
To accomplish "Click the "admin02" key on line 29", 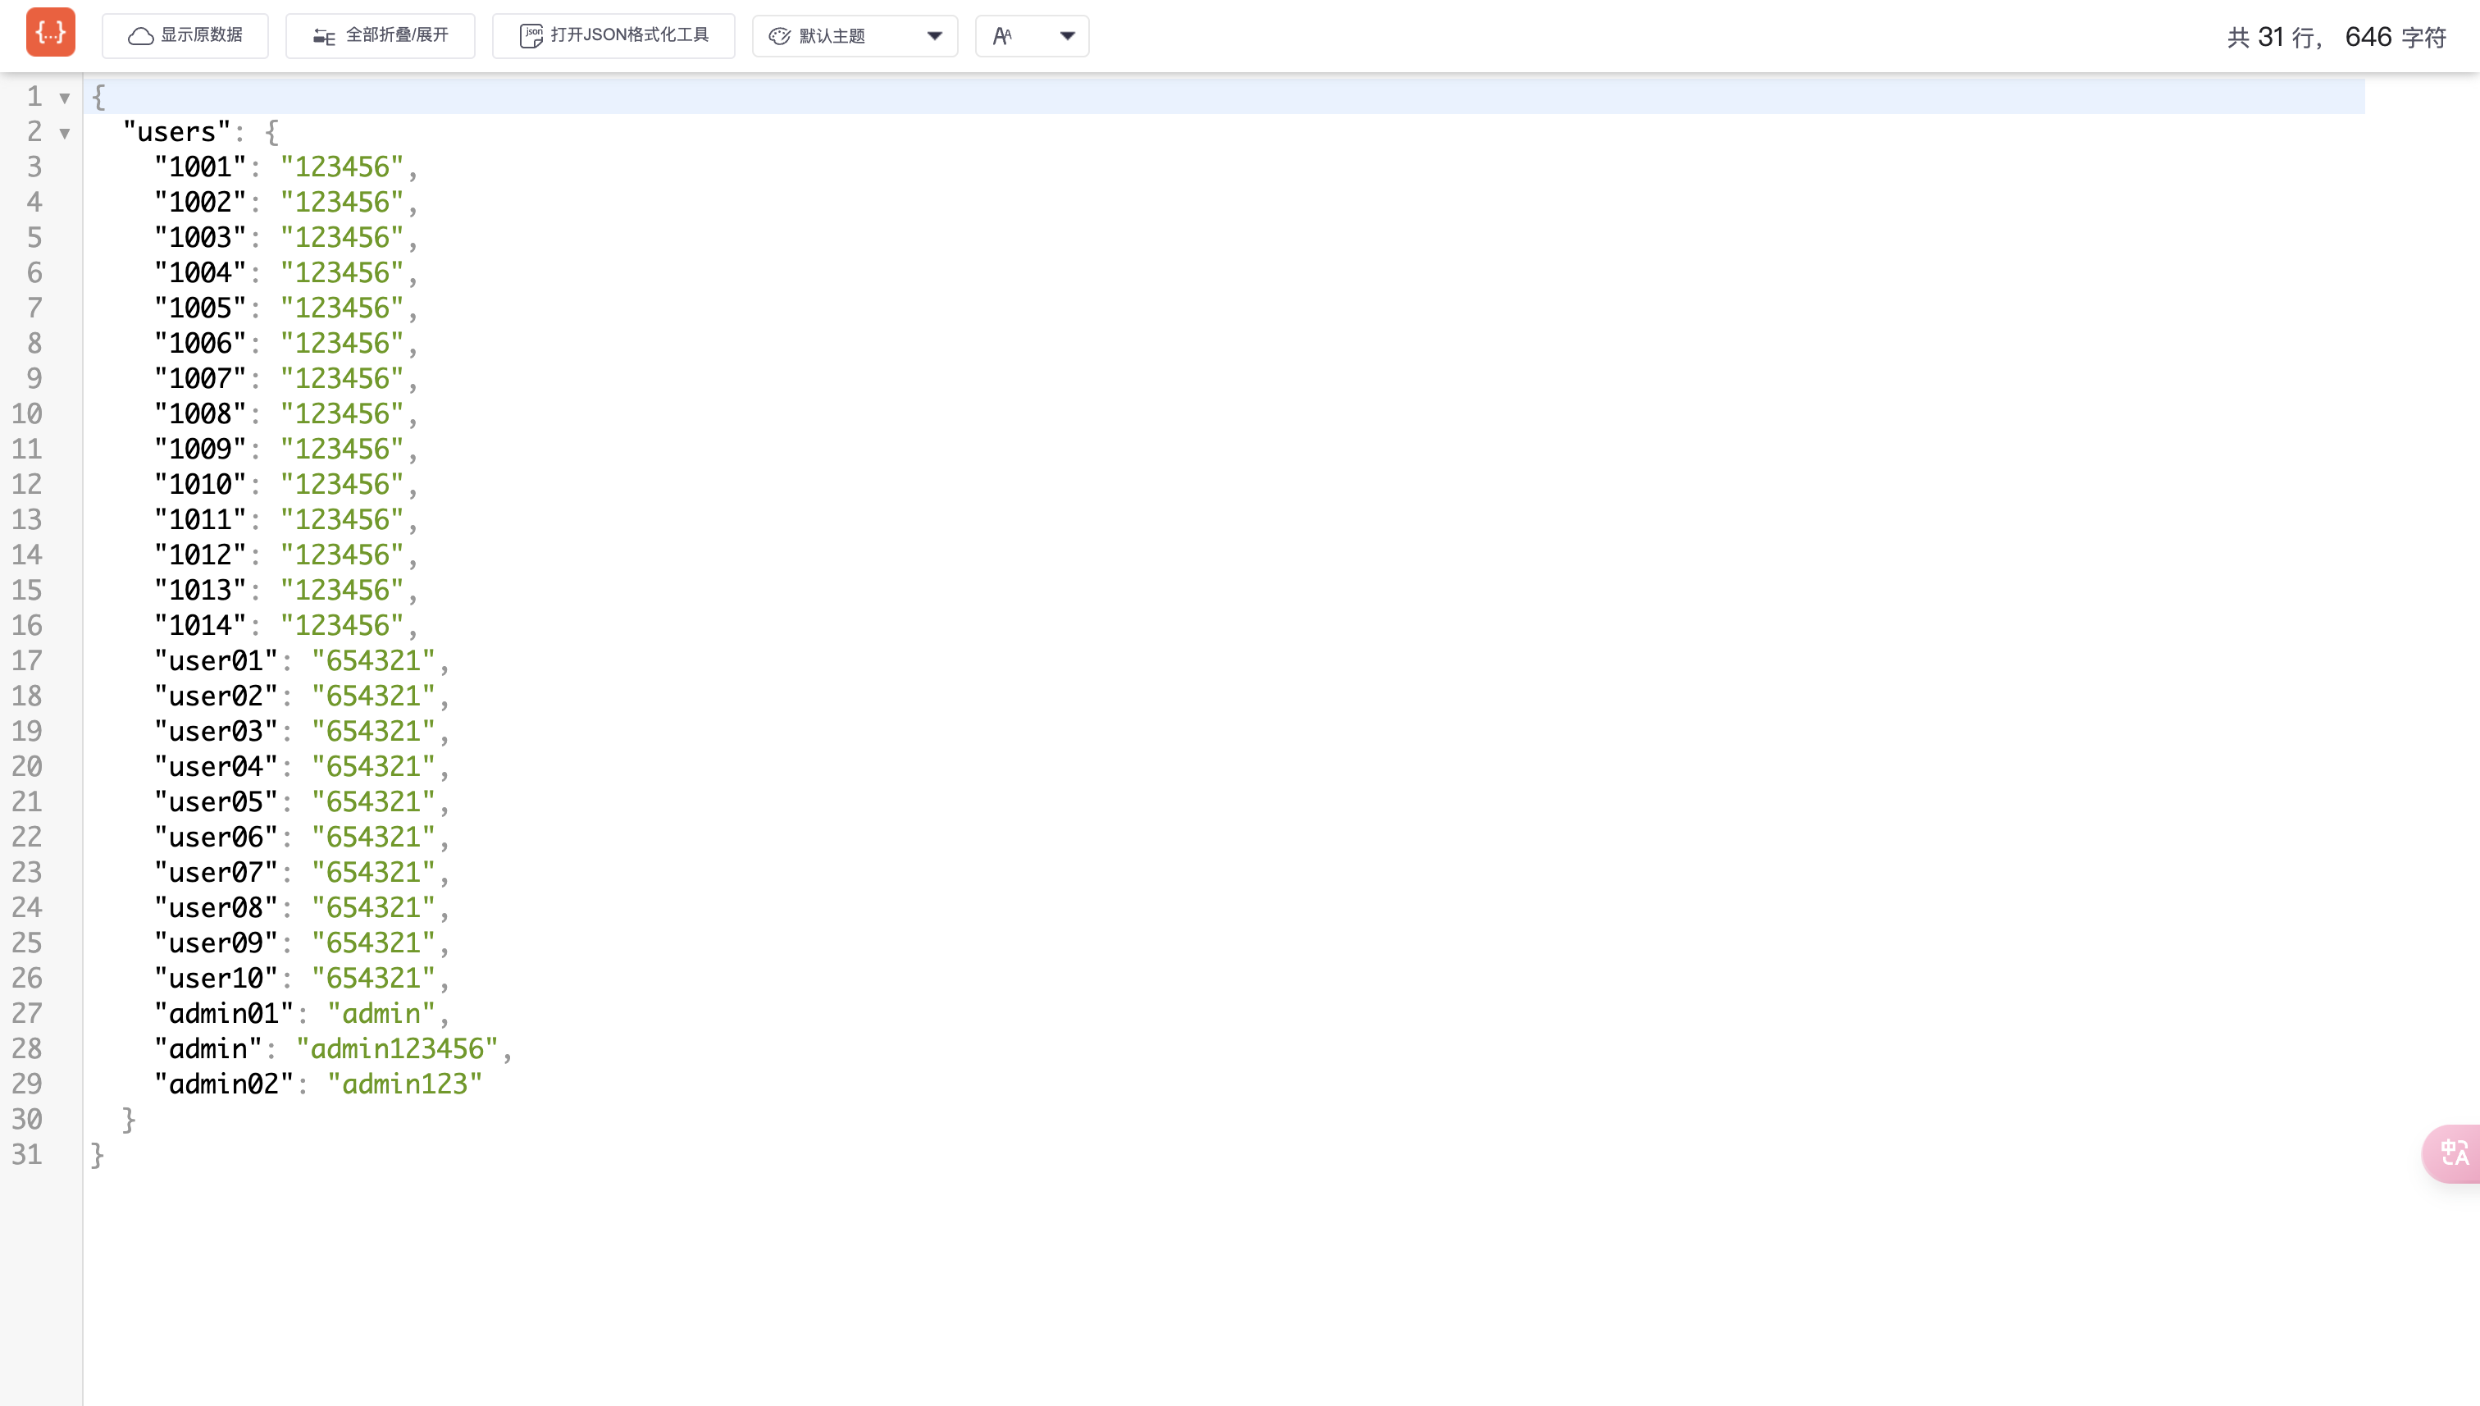I will [224, 1084].
